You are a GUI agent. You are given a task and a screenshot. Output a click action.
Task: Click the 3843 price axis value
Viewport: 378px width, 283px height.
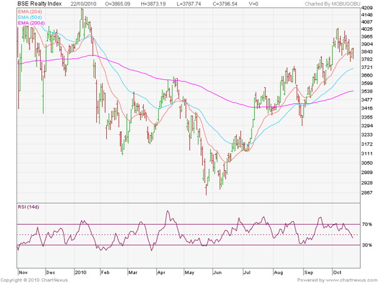pyautogui.click(x=367, y=52)
